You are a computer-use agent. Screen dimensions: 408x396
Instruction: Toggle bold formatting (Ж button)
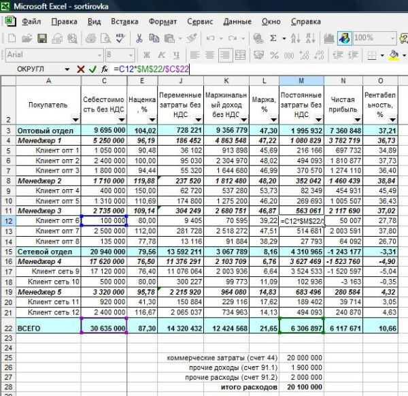pyautogui.click(x=146, y=54)
